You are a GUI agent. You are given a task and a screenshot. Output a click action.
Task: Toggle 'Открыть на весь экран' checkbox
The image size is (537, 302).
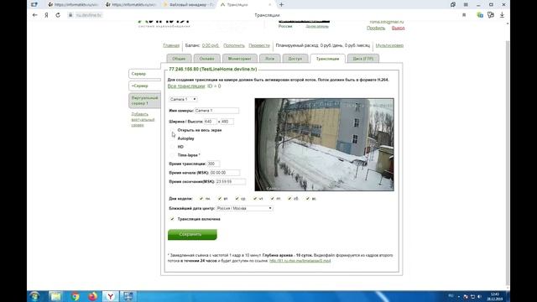[173, 131]
